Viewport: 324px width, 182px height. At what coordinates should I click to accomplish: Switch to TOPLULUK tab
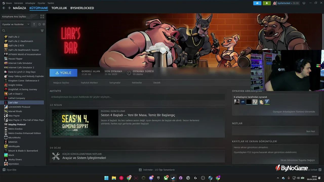(x=59, y=8)
